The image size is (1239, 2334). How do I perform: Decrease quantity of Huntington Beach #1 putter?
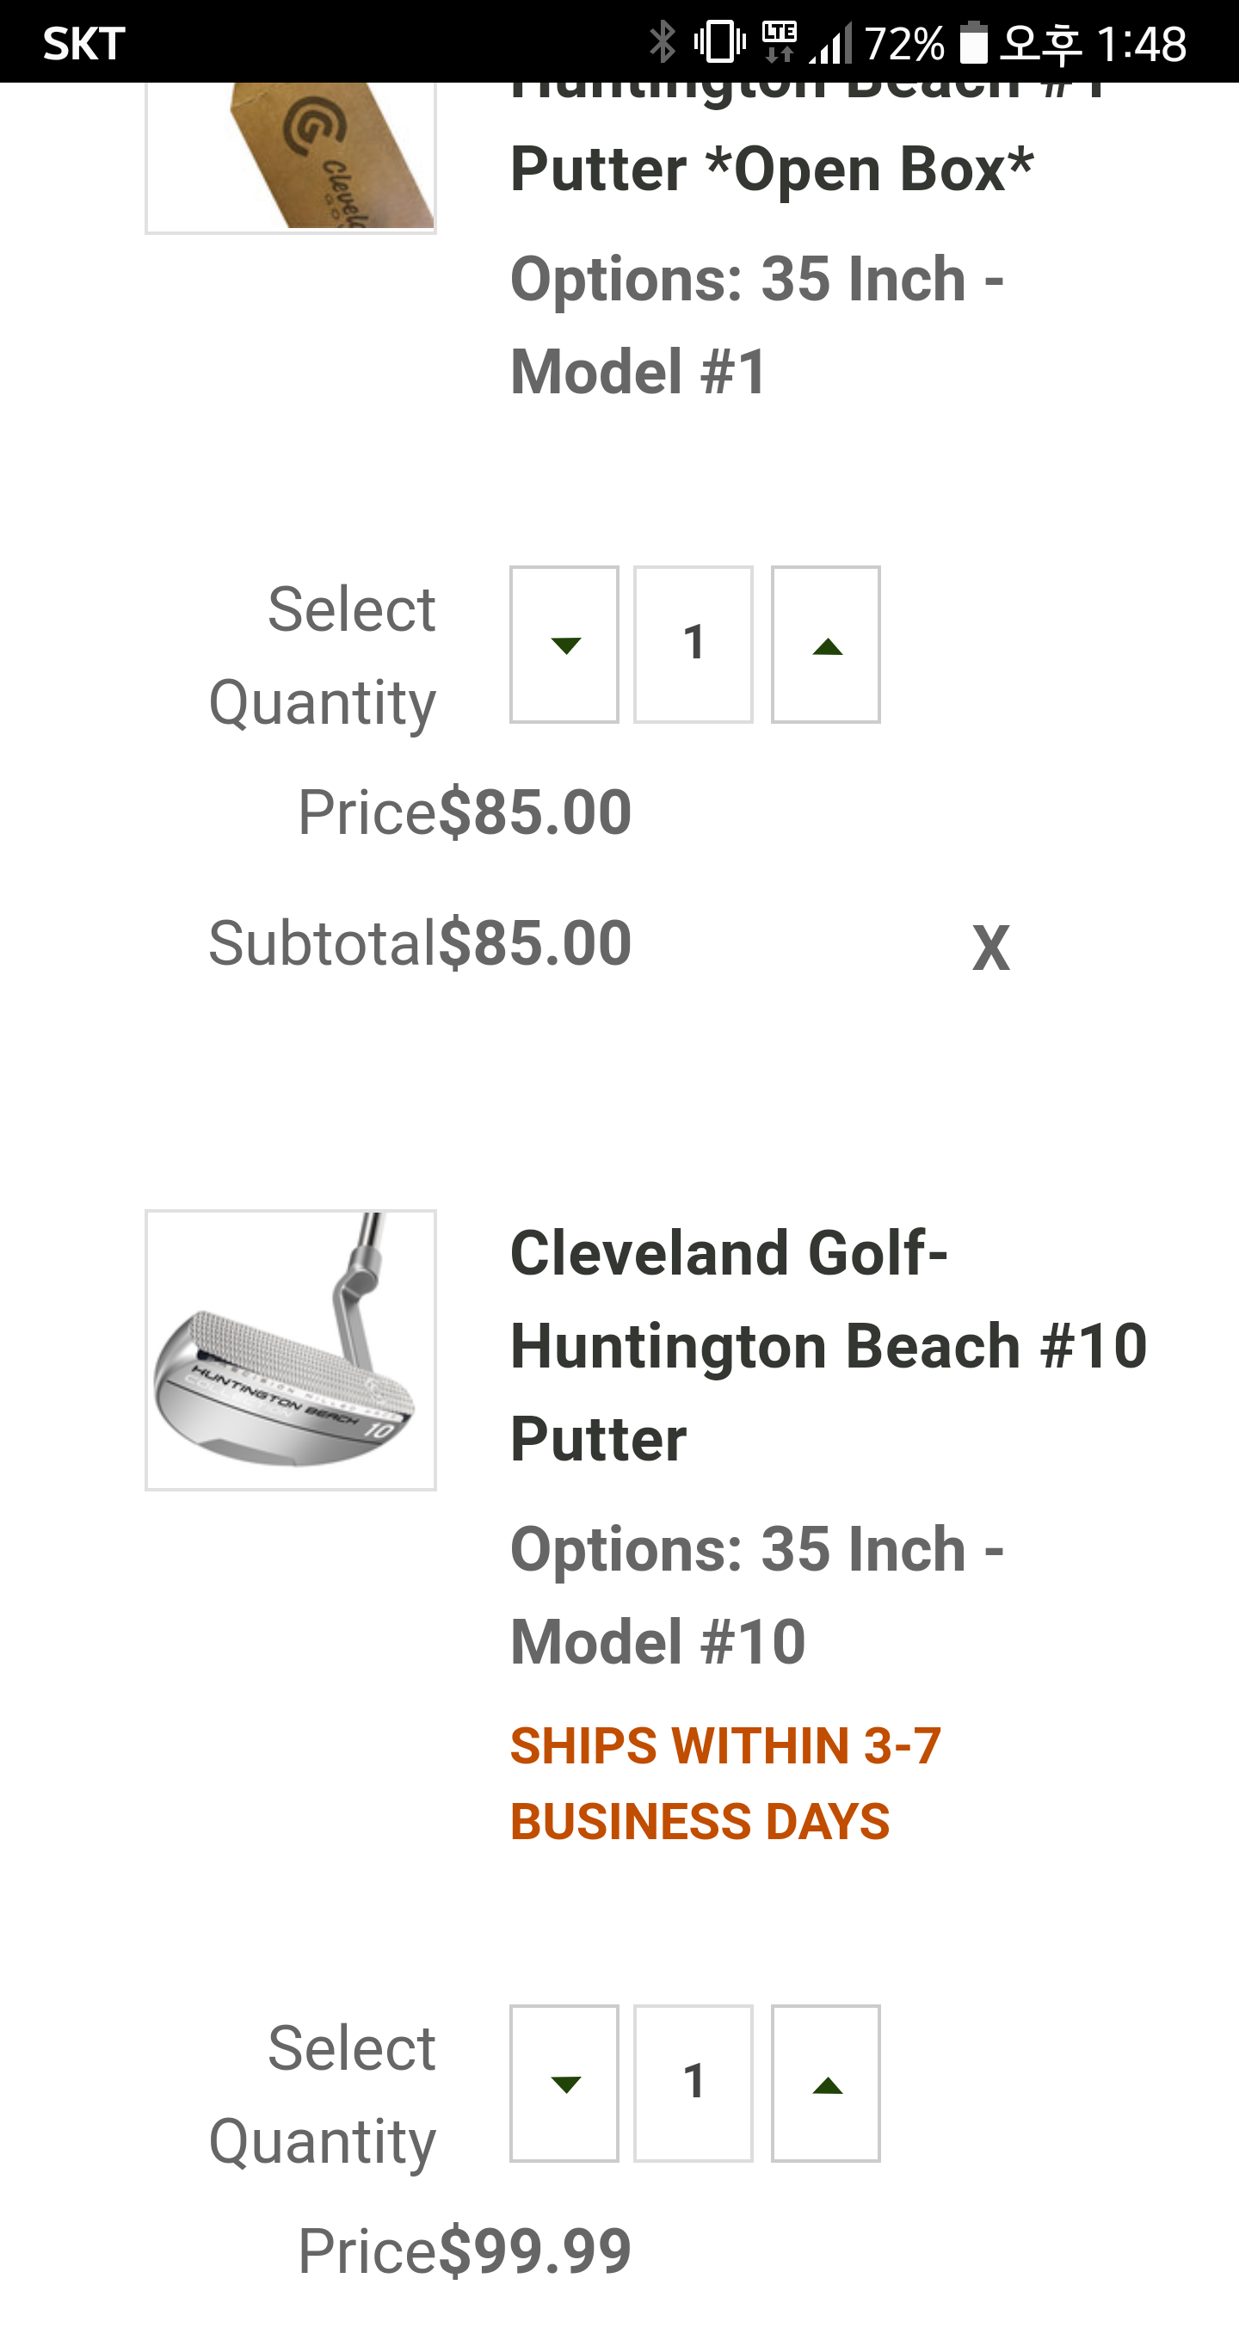coord(564,645)
